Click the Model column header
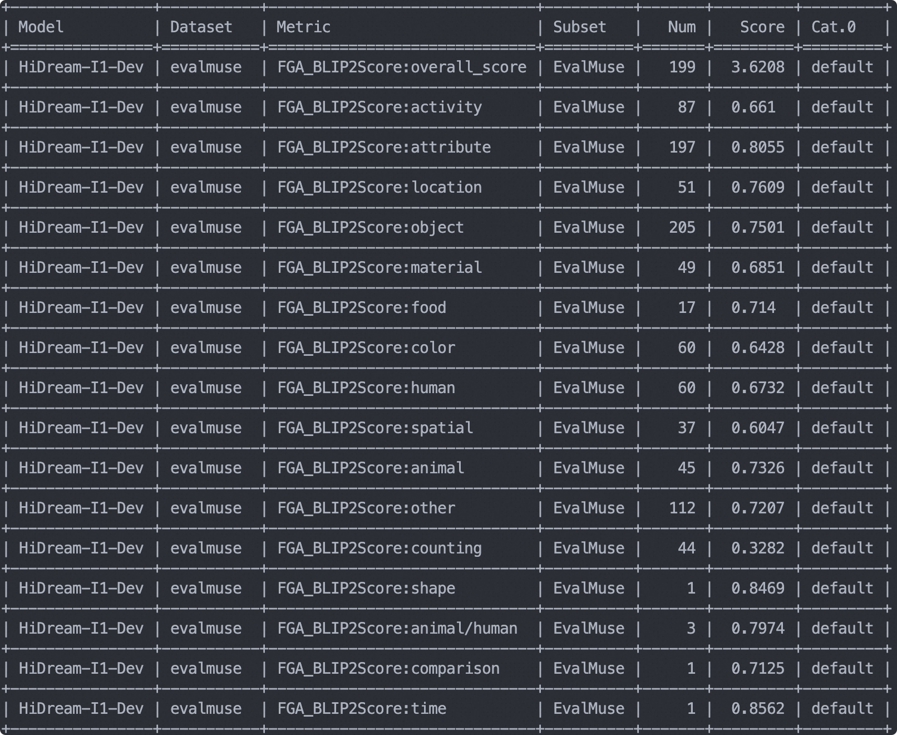Screen dimensions: 897x735 tap(41, 27)
